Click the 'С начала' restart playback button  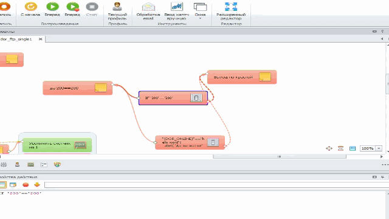[x=30, y=9]
